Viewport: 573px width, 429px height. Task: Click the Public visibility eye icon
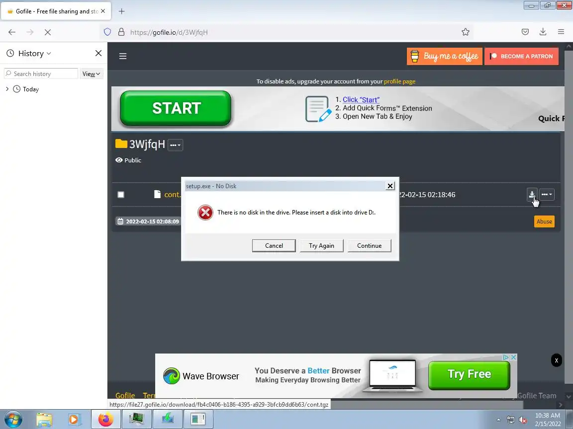click(x=119, y=160)
